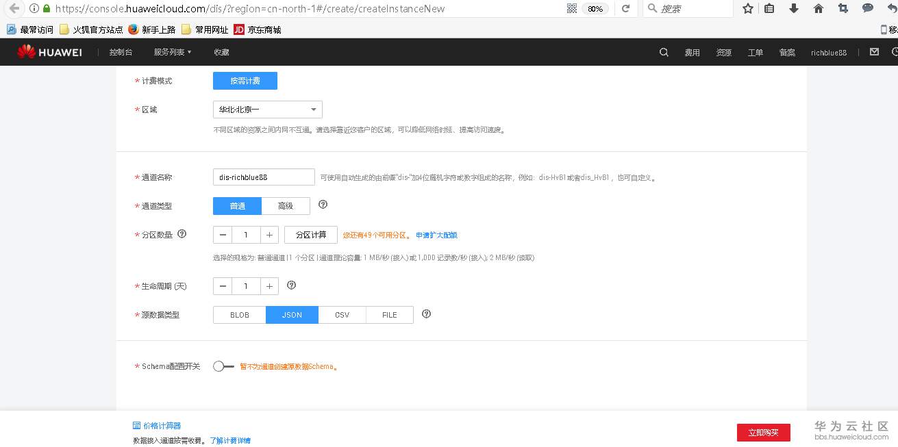The width and height of the screenshot is (898, 447).
Task: Click the Huawei Cloud logo
Action: point(49,51)
